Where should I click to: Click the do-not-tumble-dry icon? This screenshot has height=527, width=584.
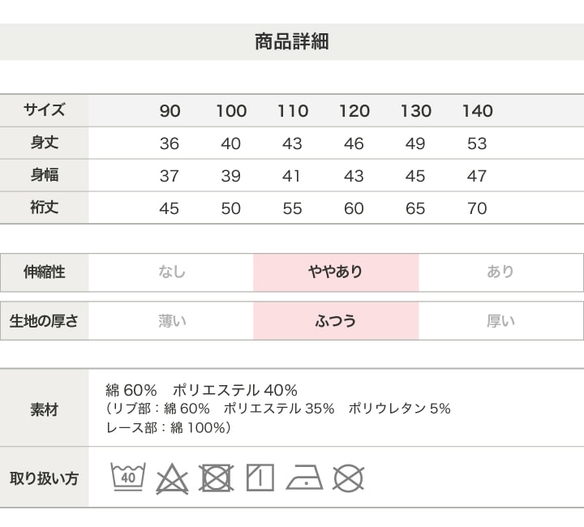click(216, 478)
